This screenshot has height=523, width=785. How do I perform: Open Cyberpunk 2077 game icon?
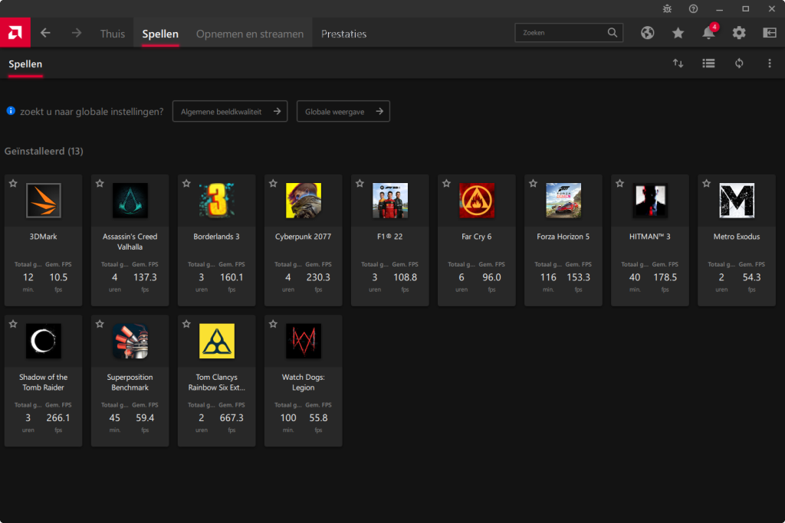304,201
